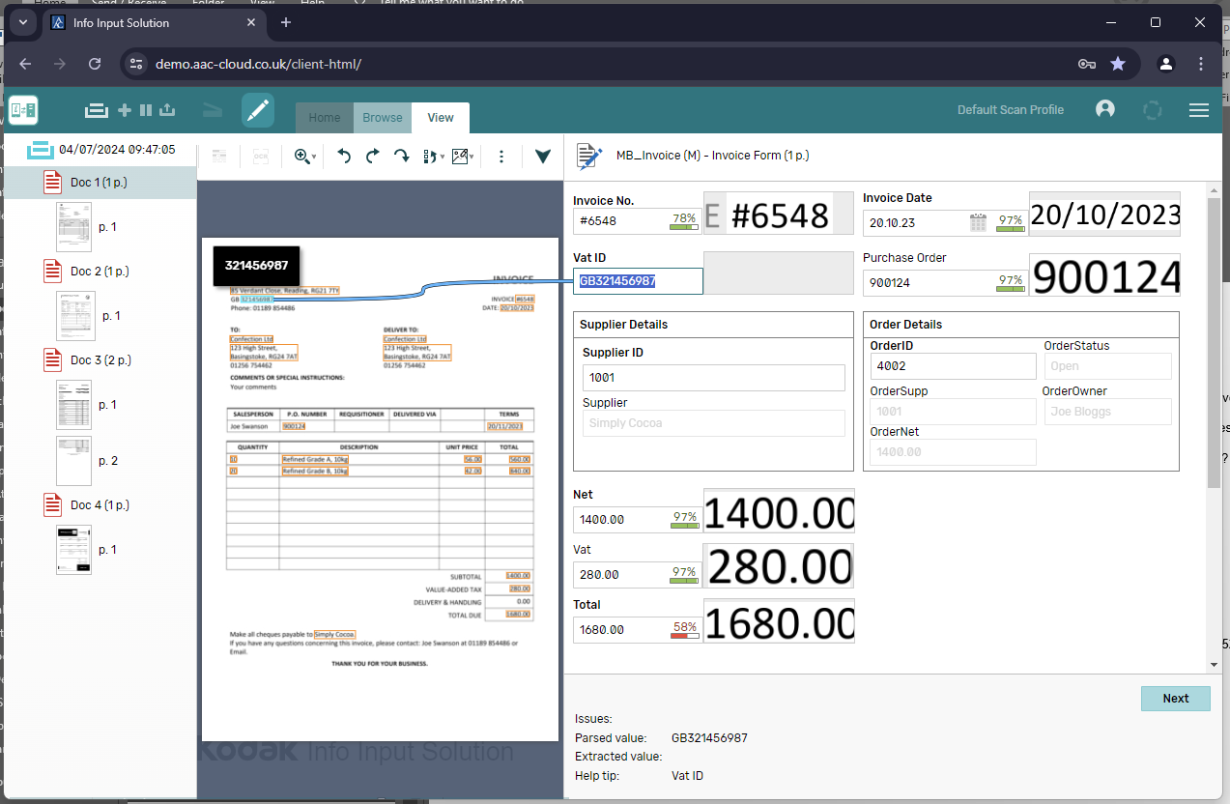This screenshot has width=1230, height=804.
Task: Open the image enhancement dropdown
Action: [x=463, y=156]
